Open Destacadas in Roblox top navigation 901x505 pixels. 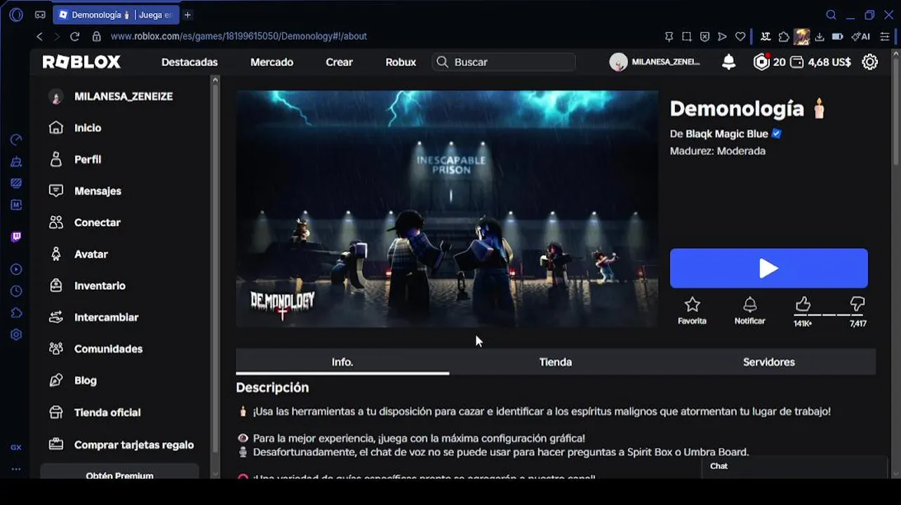point(189,62)
